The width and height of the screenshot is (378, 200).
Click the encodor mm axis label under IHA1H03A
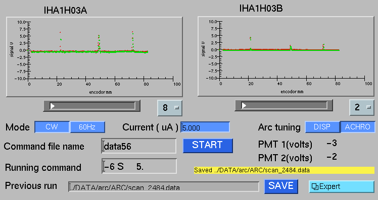click(101, 92)
